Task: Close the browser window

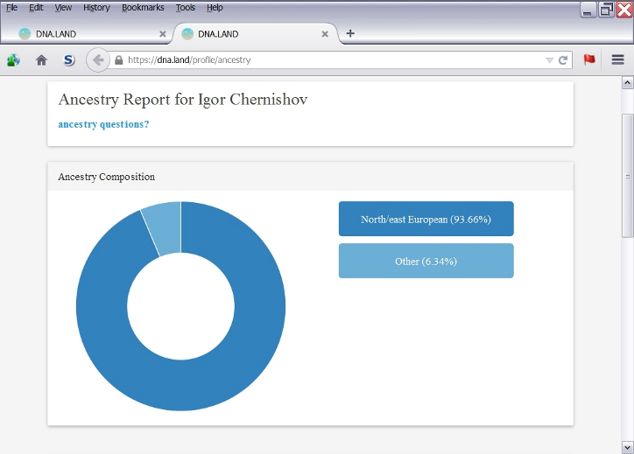Action: coord(623,10)
